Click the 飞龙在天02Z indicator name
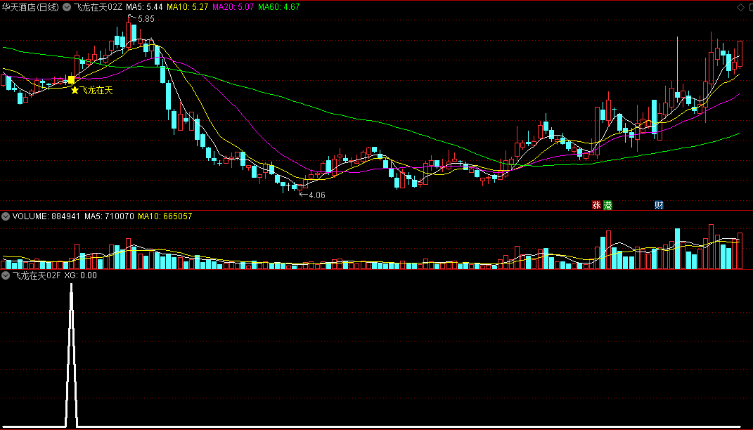 click(98, 7)
